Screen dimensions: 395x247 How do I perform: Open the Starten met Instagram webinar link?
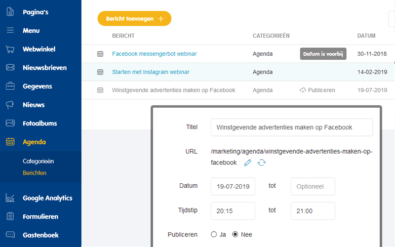click(151, 72)
